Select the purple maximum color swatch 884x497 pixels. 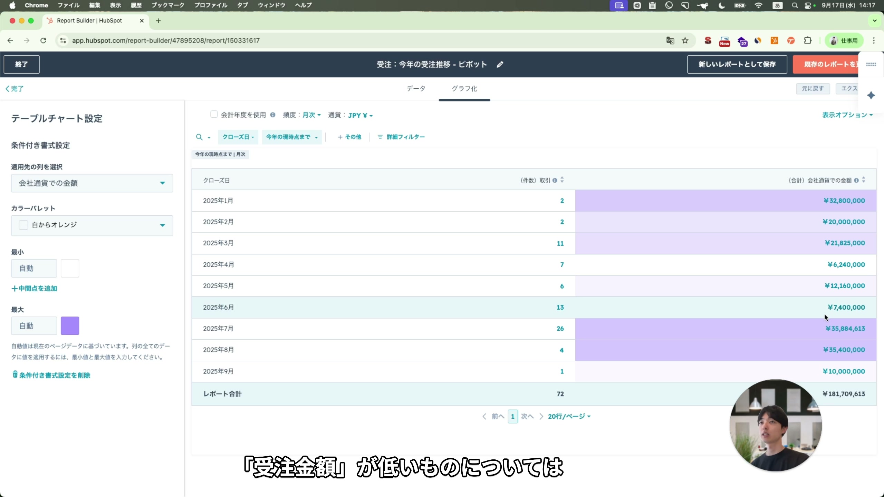[70, 325]
